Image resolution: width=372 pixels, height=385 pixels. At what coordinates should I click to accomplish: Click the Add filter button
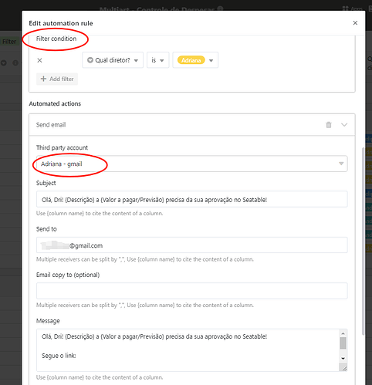57,79
